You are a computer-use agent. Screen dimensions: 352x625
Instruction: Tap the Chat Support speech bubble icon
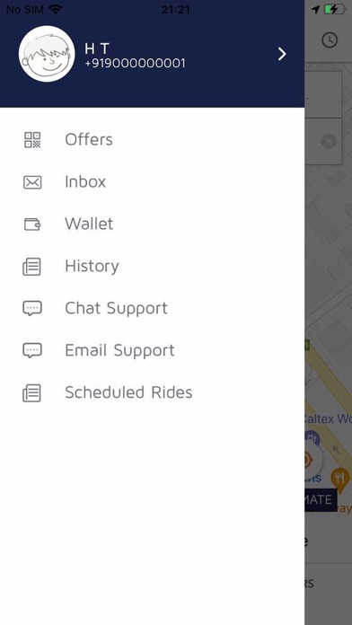tap(32, 309)
